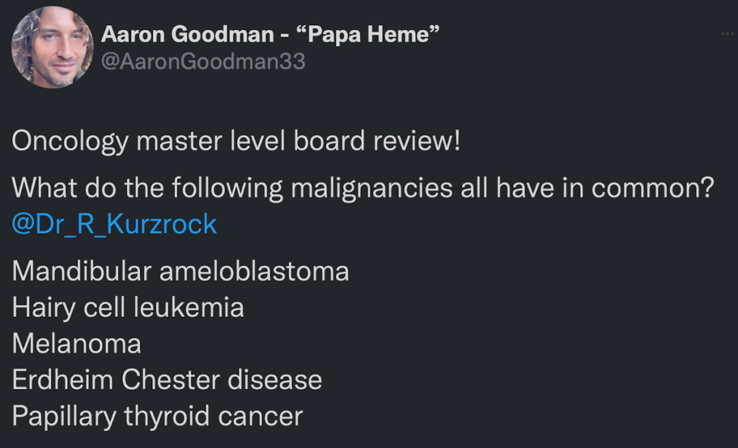Click the "Oncology master level board review!" line
Image resolution: width=738 pixels, height=448 pixels.
point(236,141)
